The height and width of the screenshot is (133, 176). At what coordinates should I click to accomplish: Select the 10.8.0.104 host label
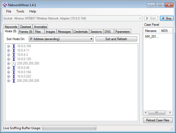coord(24,46)
